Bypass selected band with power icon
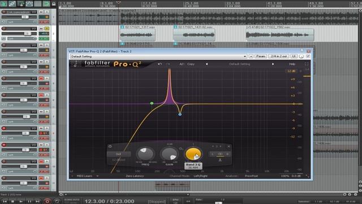 click(110, 146)
